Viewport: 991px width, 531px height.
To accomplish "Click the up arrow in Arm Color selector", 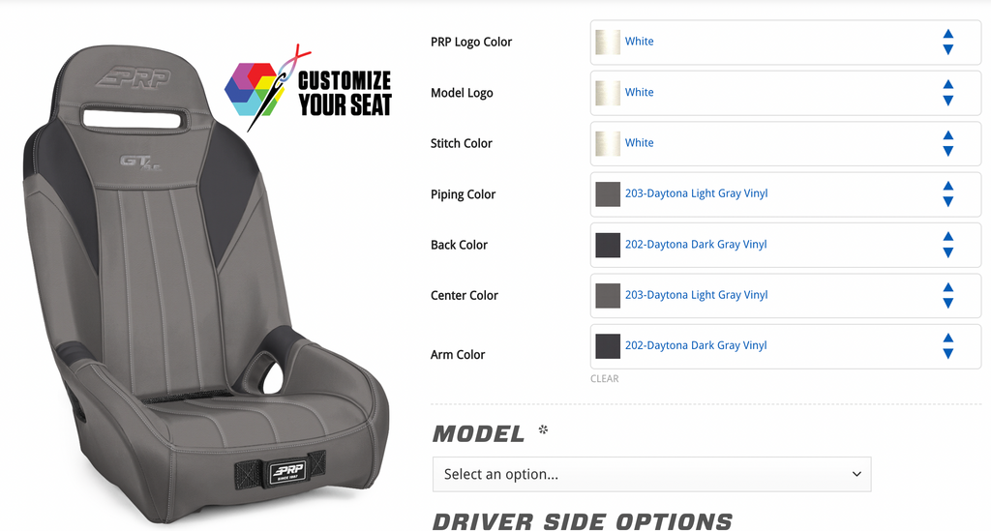I will (948, 339).
